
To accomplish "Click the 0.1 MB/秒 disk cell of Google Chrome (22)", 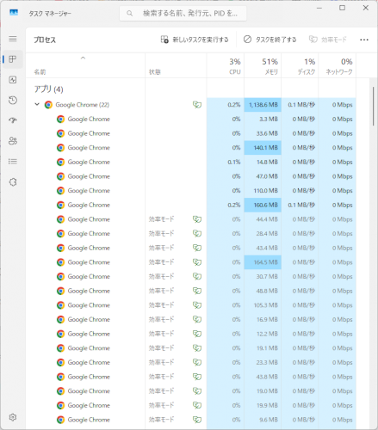I will click(300, 105).
